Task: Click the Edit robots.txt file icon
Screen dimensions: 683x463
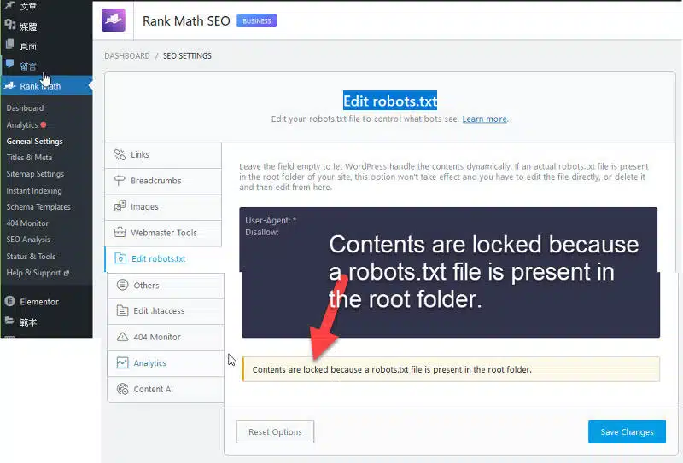Action: click(x=120, y=258)
